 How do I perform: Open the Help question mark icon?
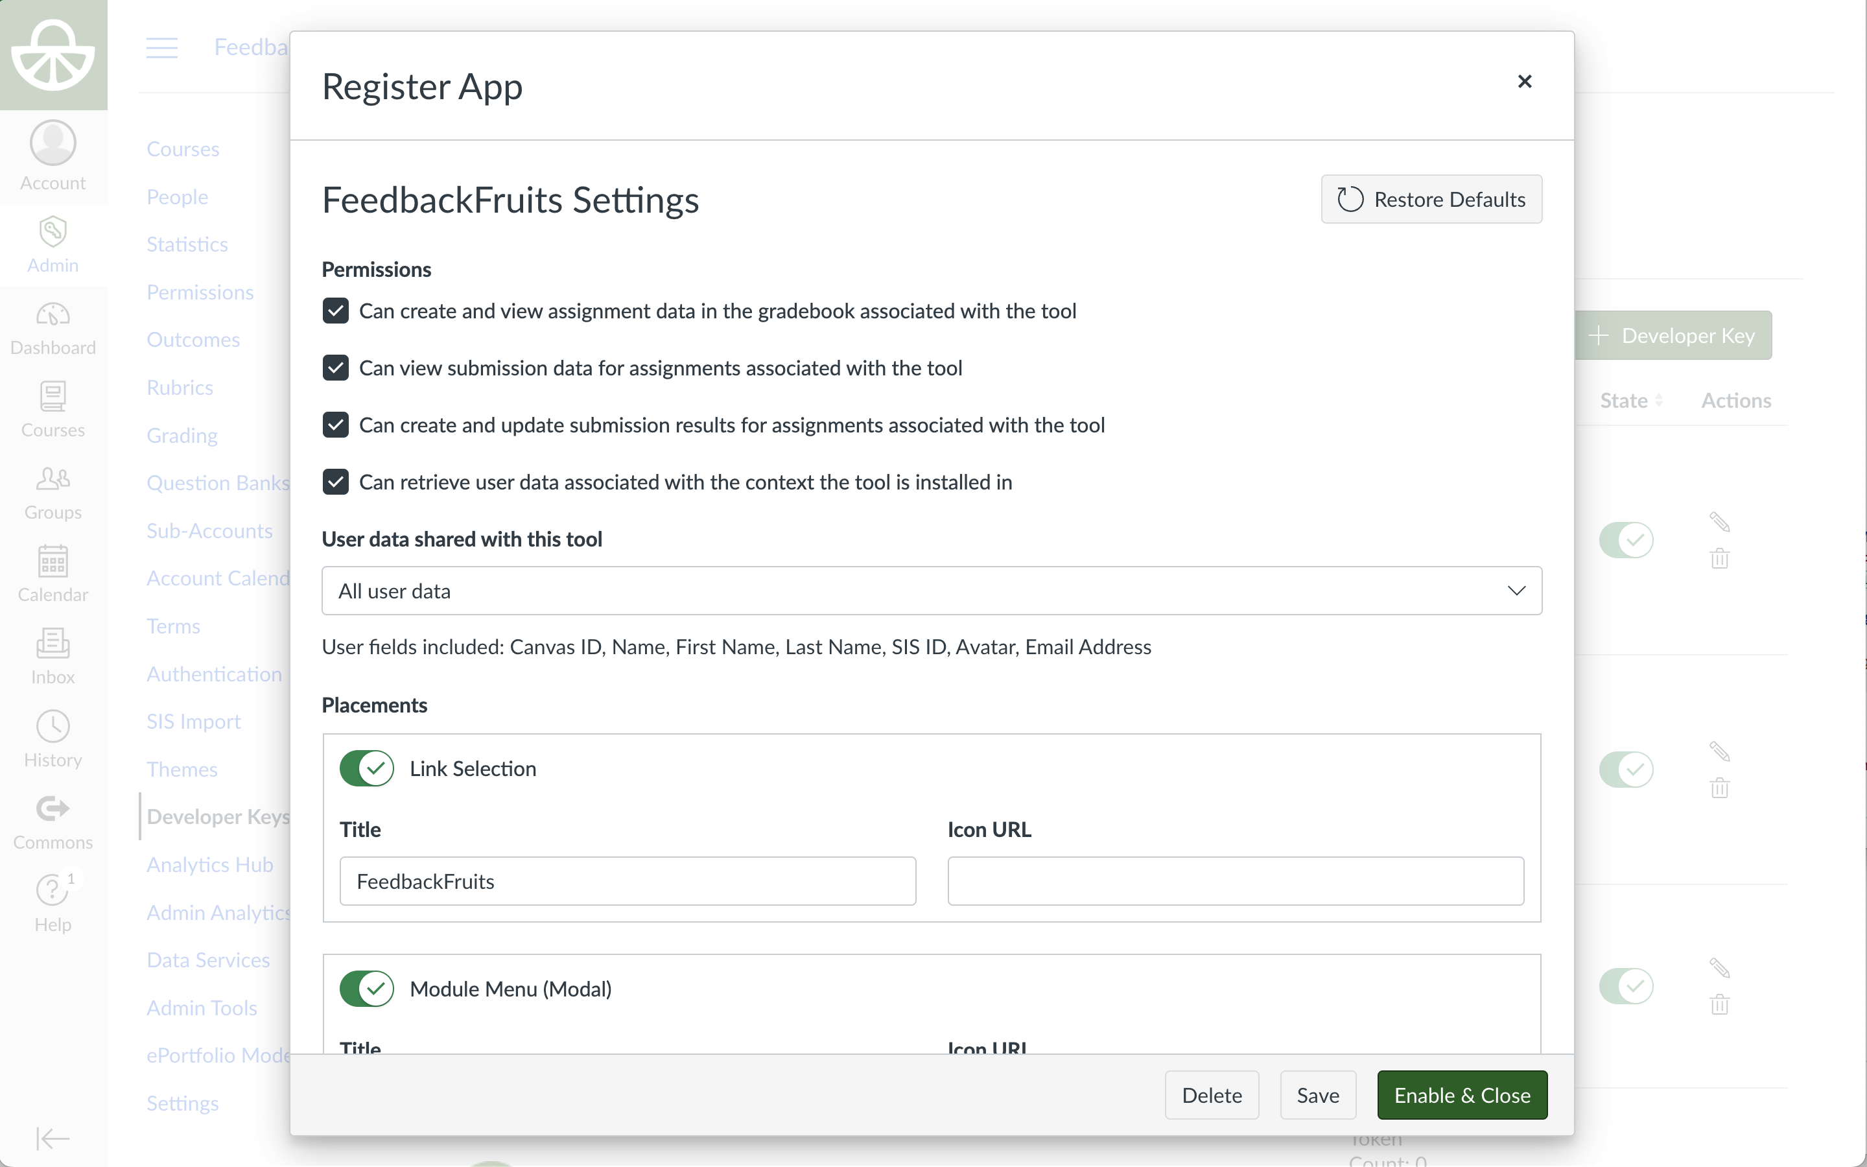[x=53, y=891]
